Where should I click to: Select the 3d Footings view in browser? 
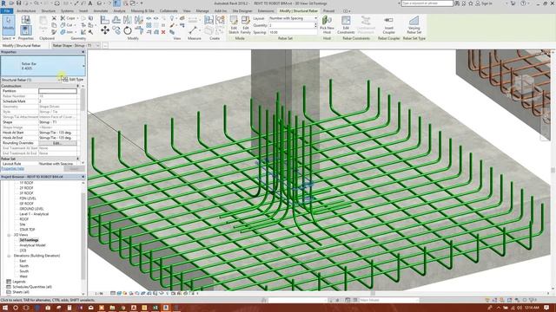(x=29, y=240)
